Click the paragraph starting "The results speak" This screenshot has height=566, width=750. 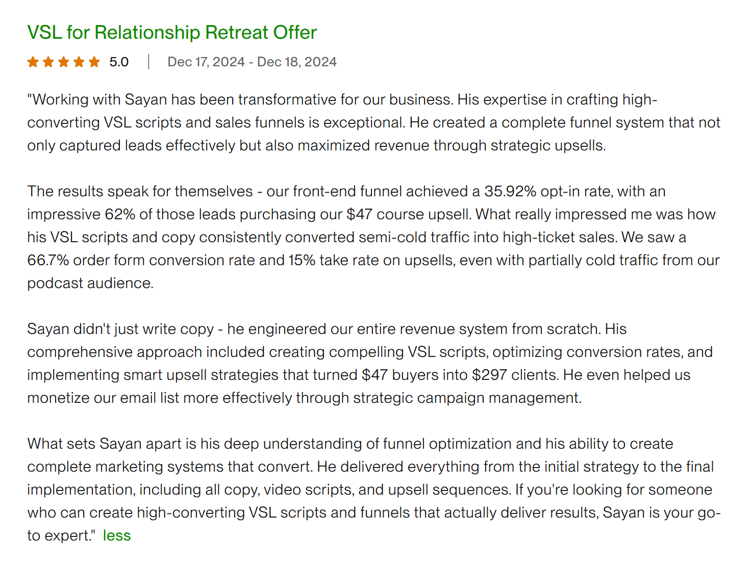coord(373,237)
